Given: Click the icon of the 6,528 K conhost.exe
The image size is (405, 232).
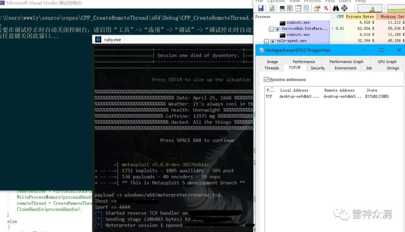Looking at the screenshot, I should (x=282, y=23).
